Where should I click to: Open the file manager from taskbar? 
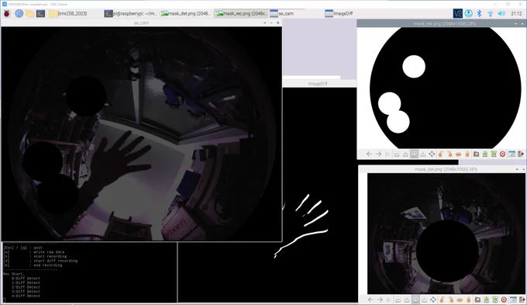click(x=29, y=13)
